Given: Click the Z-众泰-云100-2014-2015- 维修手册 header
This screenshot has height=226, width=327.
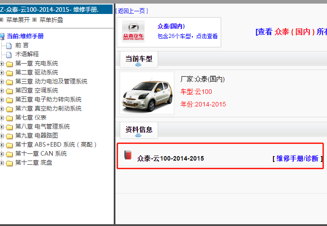Looking at the screenshot, I should coord(56,9).
